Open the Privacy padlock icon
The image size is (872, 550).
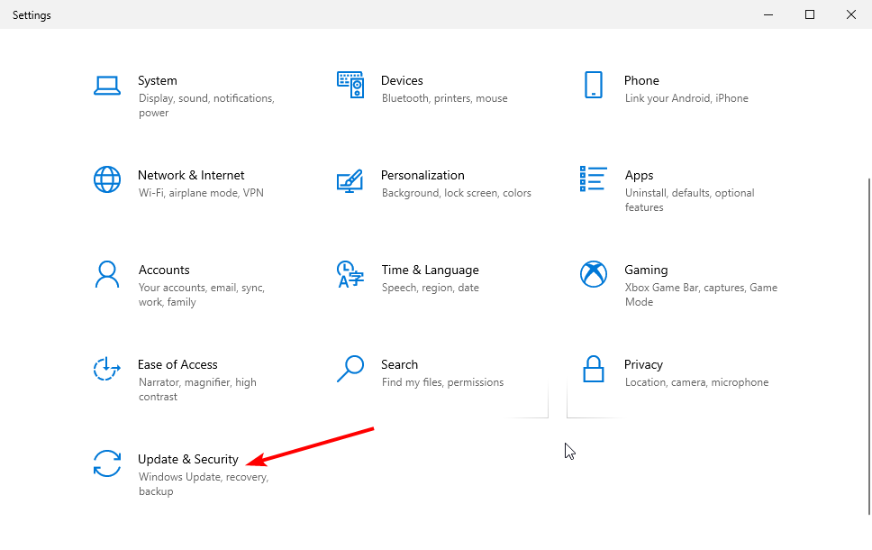(x=594, y=369)
